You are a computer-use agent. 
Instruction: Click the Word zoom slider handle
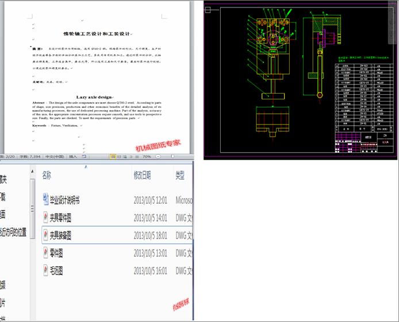172,157
